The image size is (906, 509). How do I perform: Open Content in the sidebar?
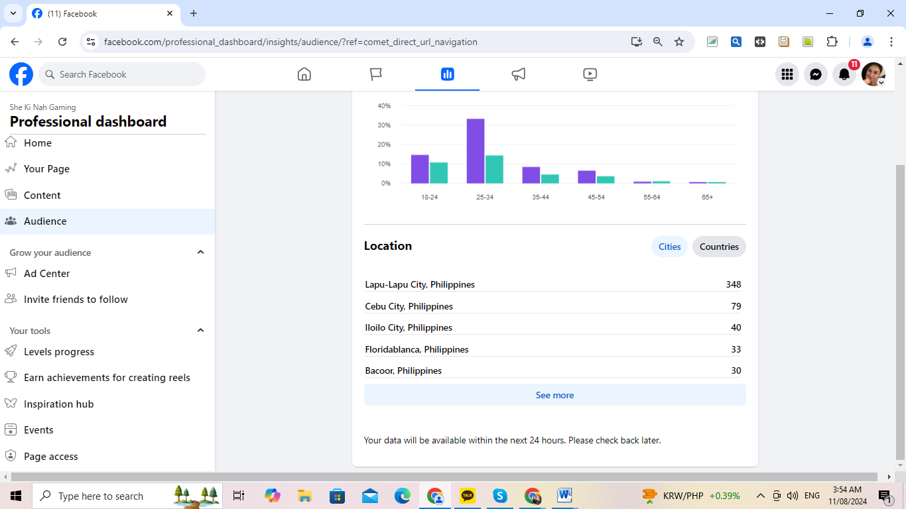tap(107, 196)
